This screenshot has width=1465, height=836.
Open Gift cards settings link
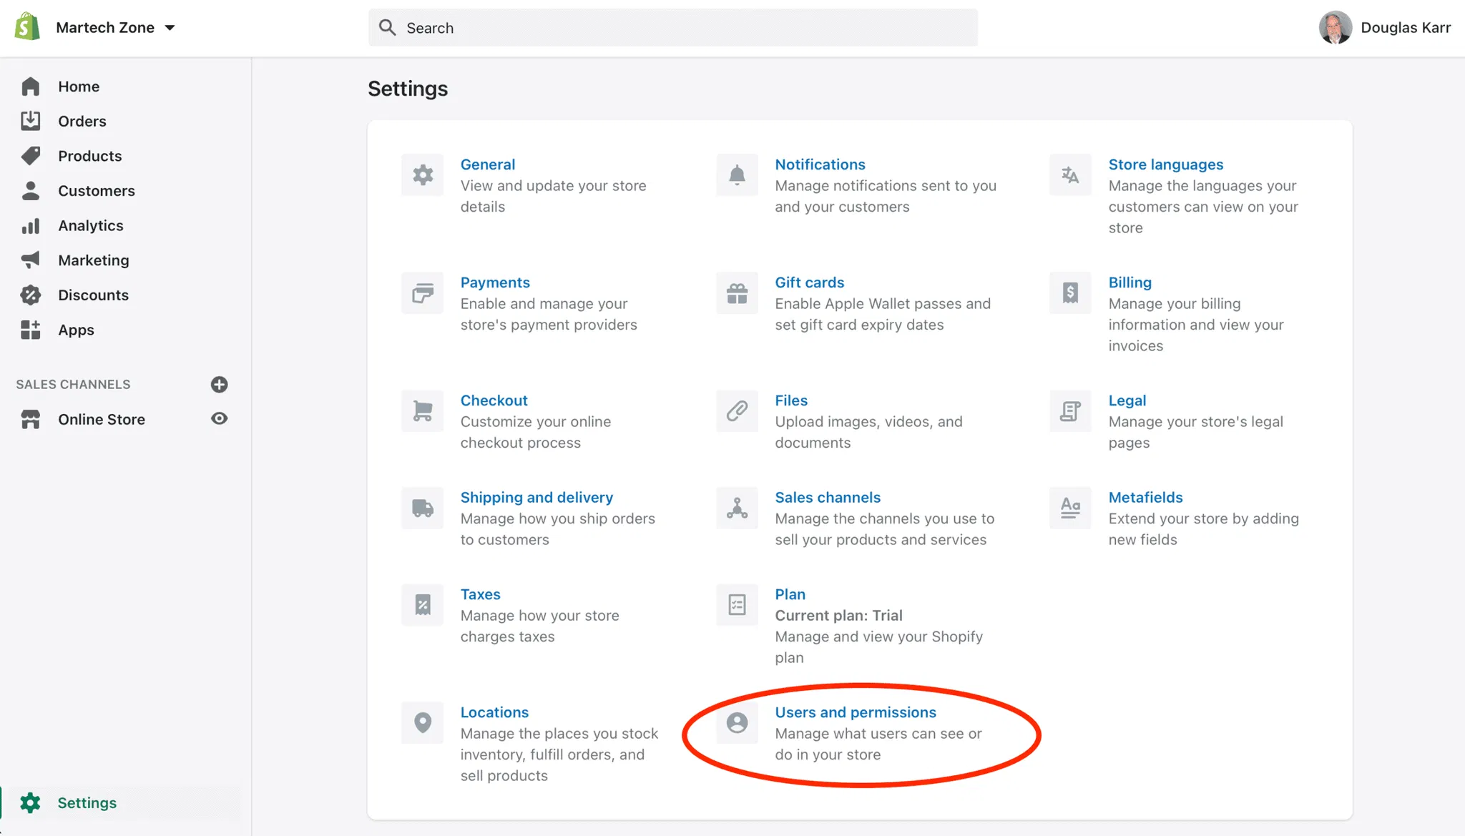pos(809,282)
